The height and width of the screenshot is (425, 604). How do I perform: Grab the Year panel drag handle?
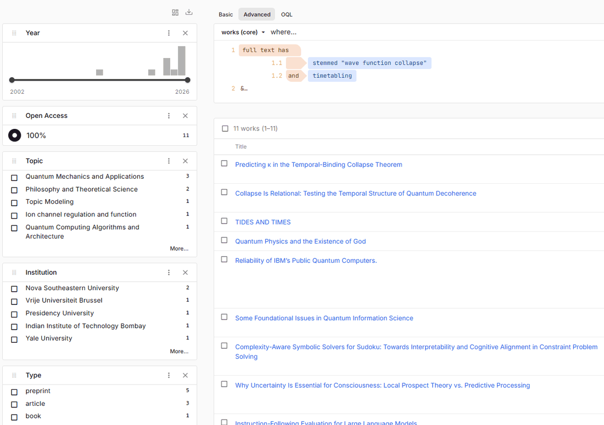coord(14,33)
